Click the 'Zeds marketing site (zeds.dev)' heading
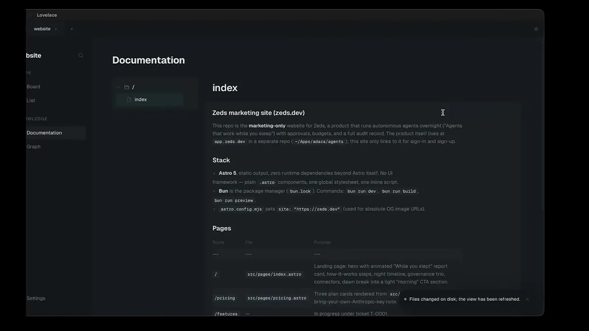 pyautogui.click(x=258, y=113)
